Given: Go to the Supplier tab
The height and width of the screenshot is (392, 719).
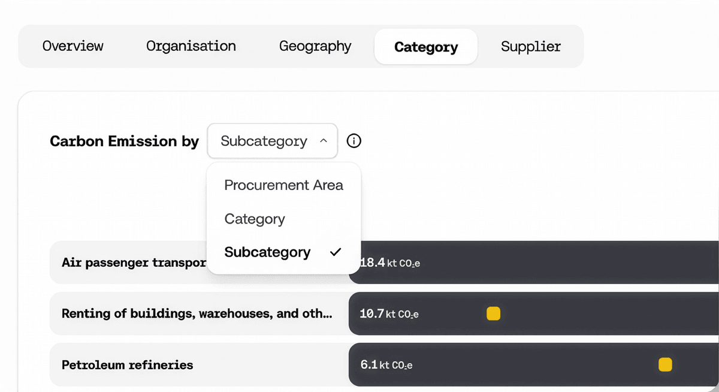Looking at the screenshot, I should click(531, 46).
